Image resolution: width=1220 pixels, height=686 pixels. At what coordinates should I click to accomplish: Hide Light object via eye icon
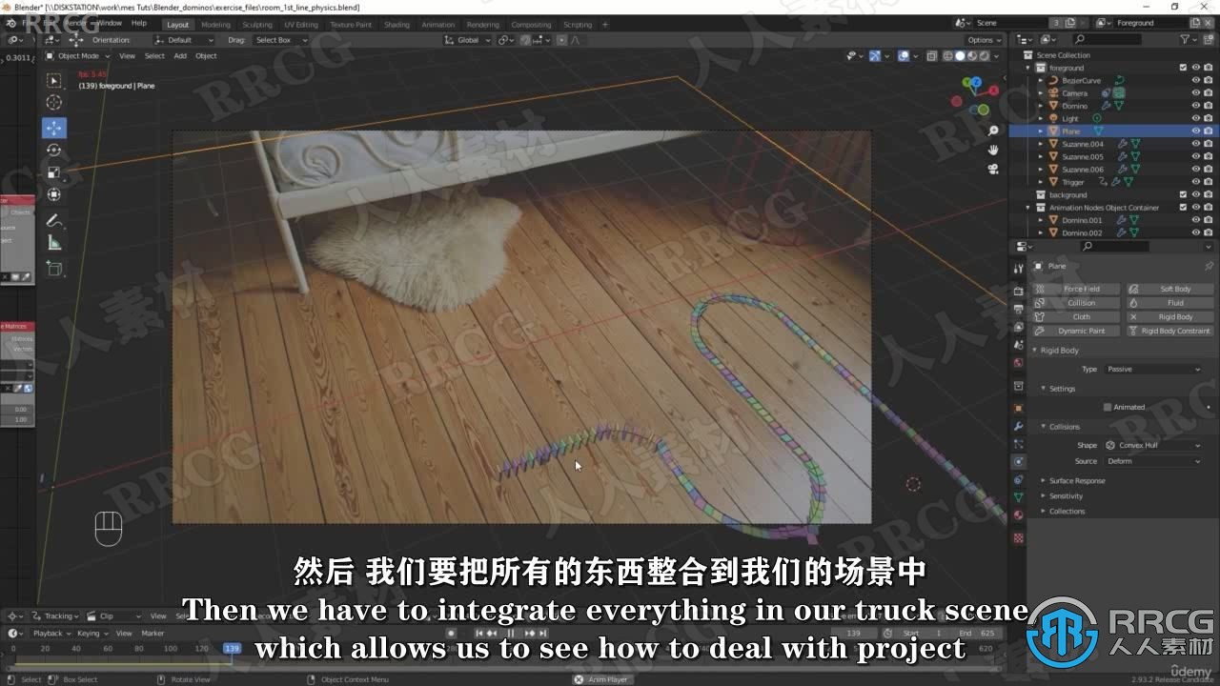coord(1195,118)
